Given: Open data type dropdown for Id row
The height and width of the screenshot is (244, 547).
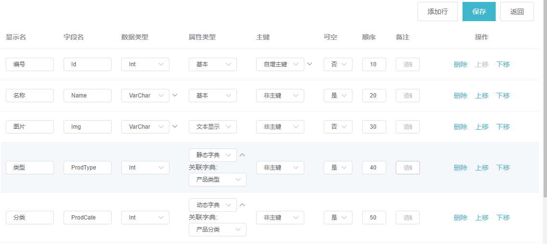Looking at the screenshot, I should pos(145,64).
